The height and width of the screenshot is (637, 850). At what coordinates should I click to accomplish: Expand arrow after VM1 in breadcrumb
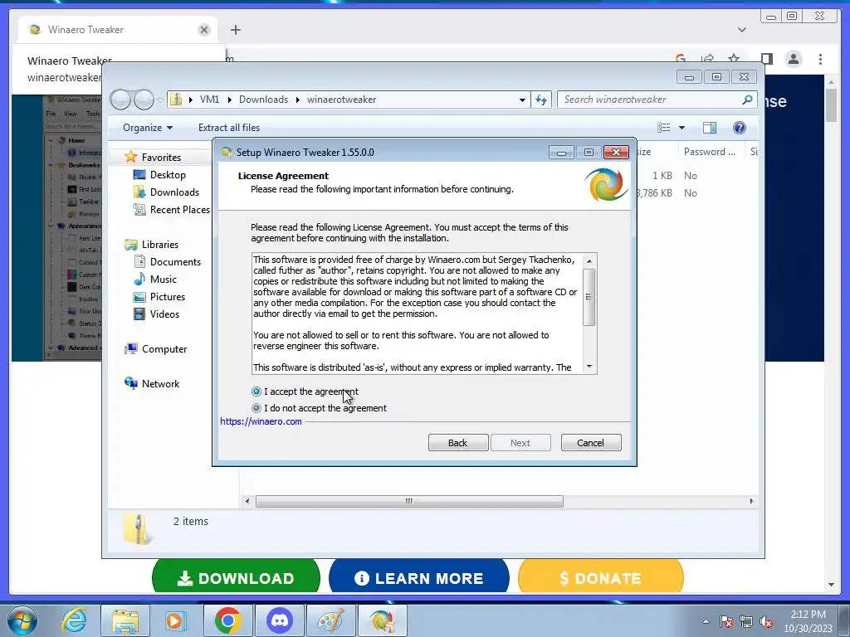coord(229,100)
